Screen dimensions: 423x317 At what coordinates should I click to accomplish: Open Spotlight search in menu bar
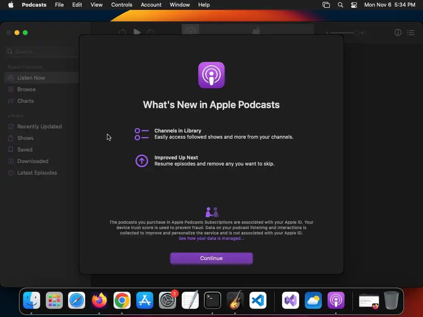(340, 5)
